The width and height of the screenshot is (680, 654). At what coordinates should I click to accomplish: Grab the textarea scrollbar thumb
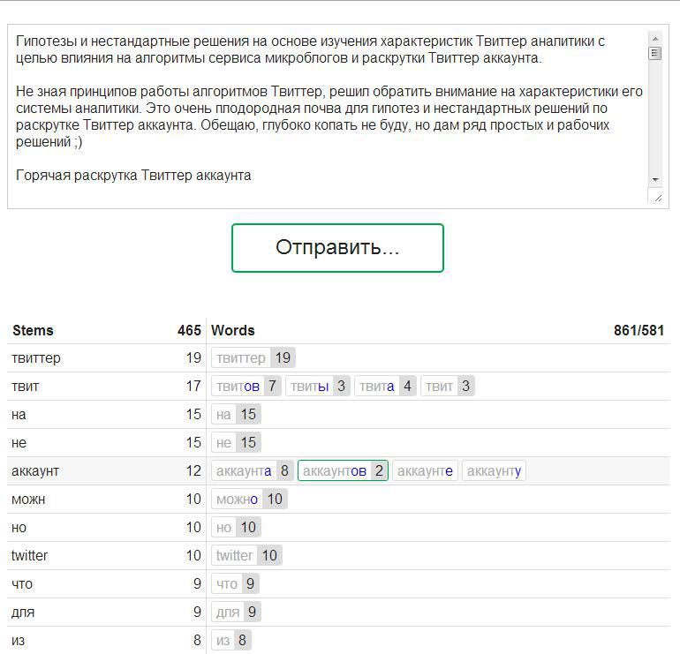coord(655,53)
